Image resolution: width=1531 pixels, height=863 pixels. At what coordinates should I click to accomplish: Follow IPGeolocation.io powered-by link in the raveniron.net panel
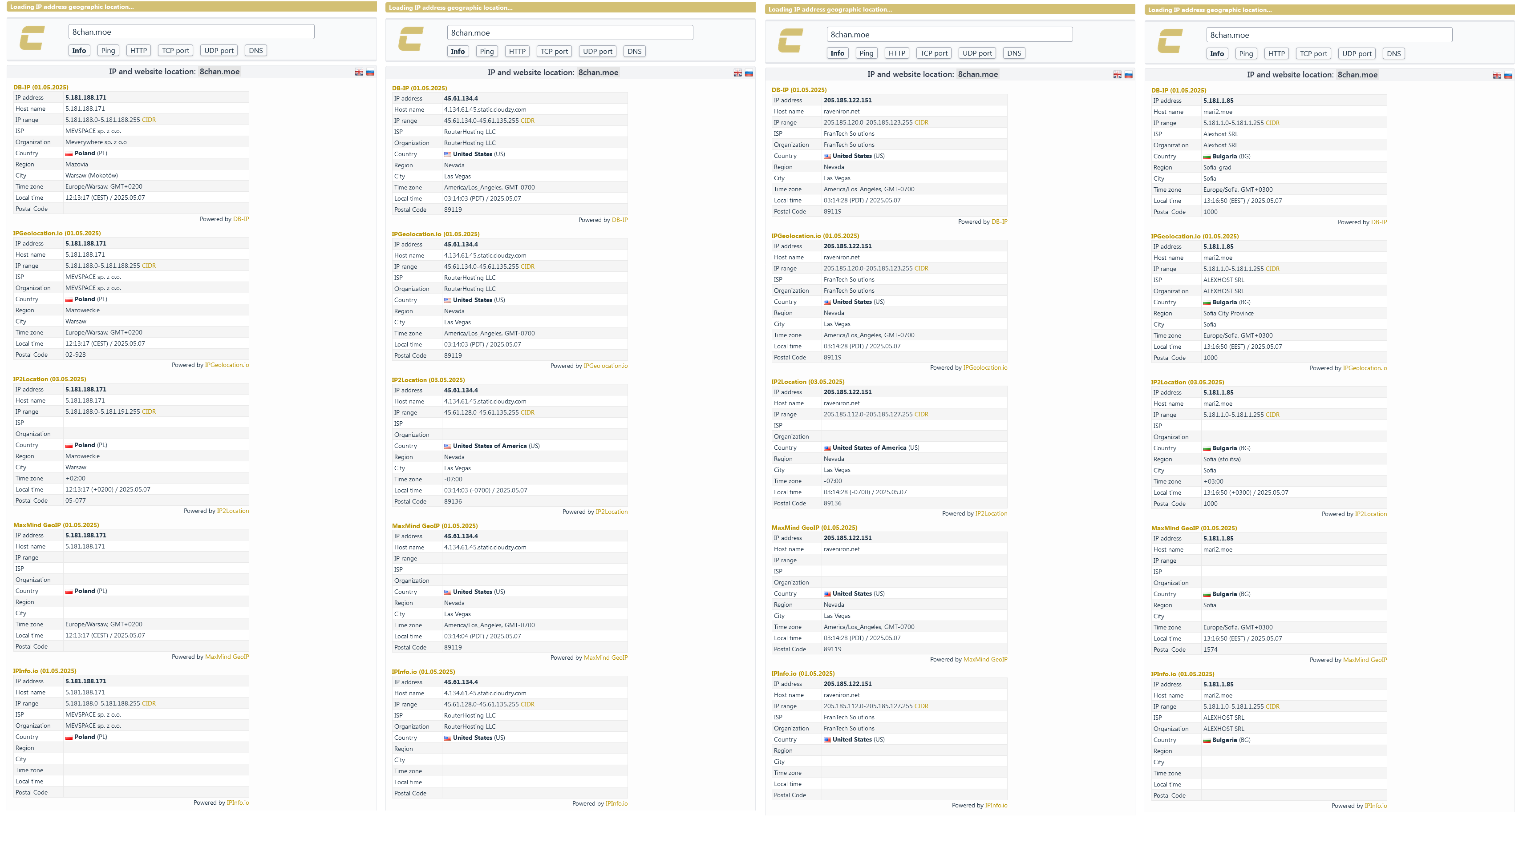(x=985, y=368)
